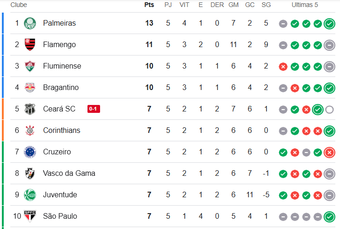This screenshot has height=229, width=340.
Task: Click the Palmeiras club crest icon
Action: [x=30, y=23]
